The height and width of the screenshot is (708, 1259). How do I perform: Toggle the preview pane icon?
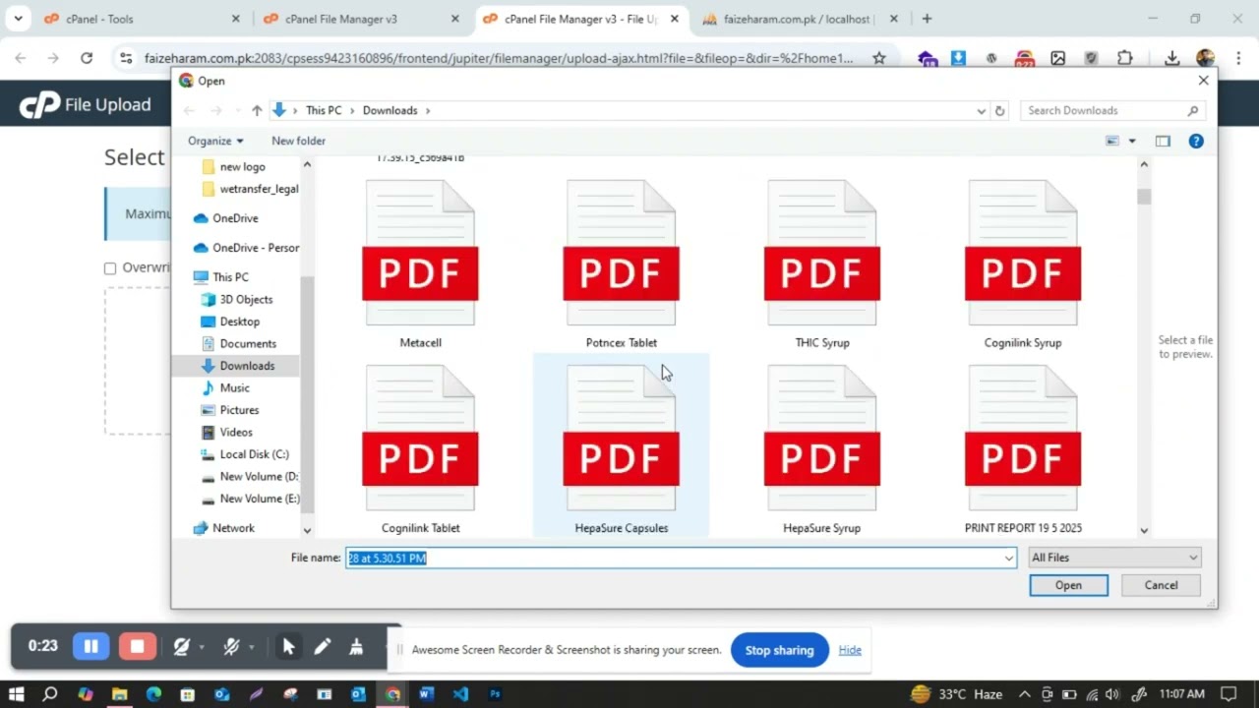tap(1163, 141)
